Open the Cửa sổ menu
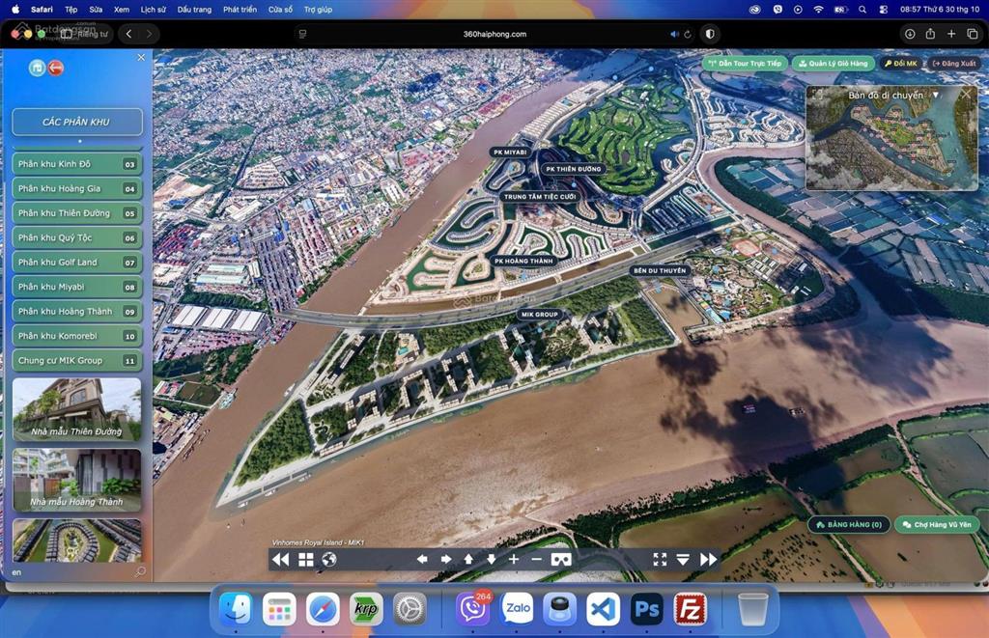The width and height of the screenshot is (989, 638). pyautogui.click(x=280, y=10)
